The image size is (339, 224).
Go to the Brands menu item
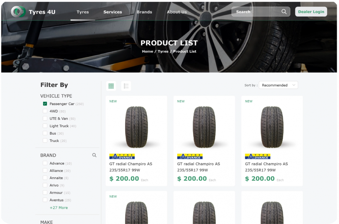tap(144, 12)
